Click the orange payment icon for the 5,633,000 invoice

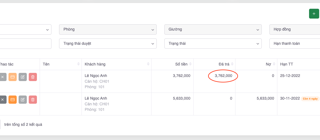click(x=13, y=100)
